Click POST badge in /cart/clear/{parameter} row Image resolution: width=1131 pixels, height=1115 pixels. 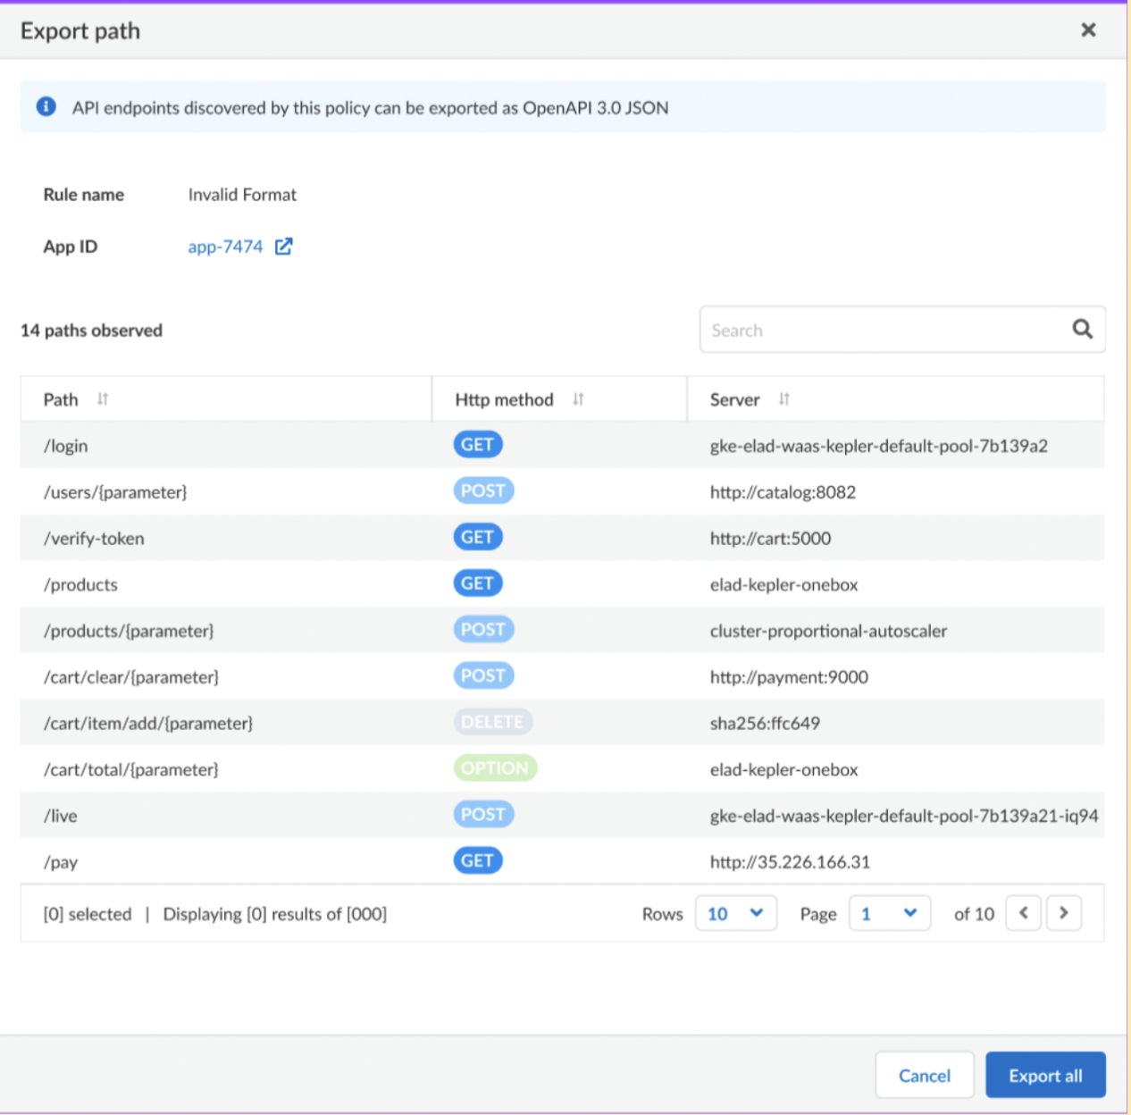click(483, 675)
